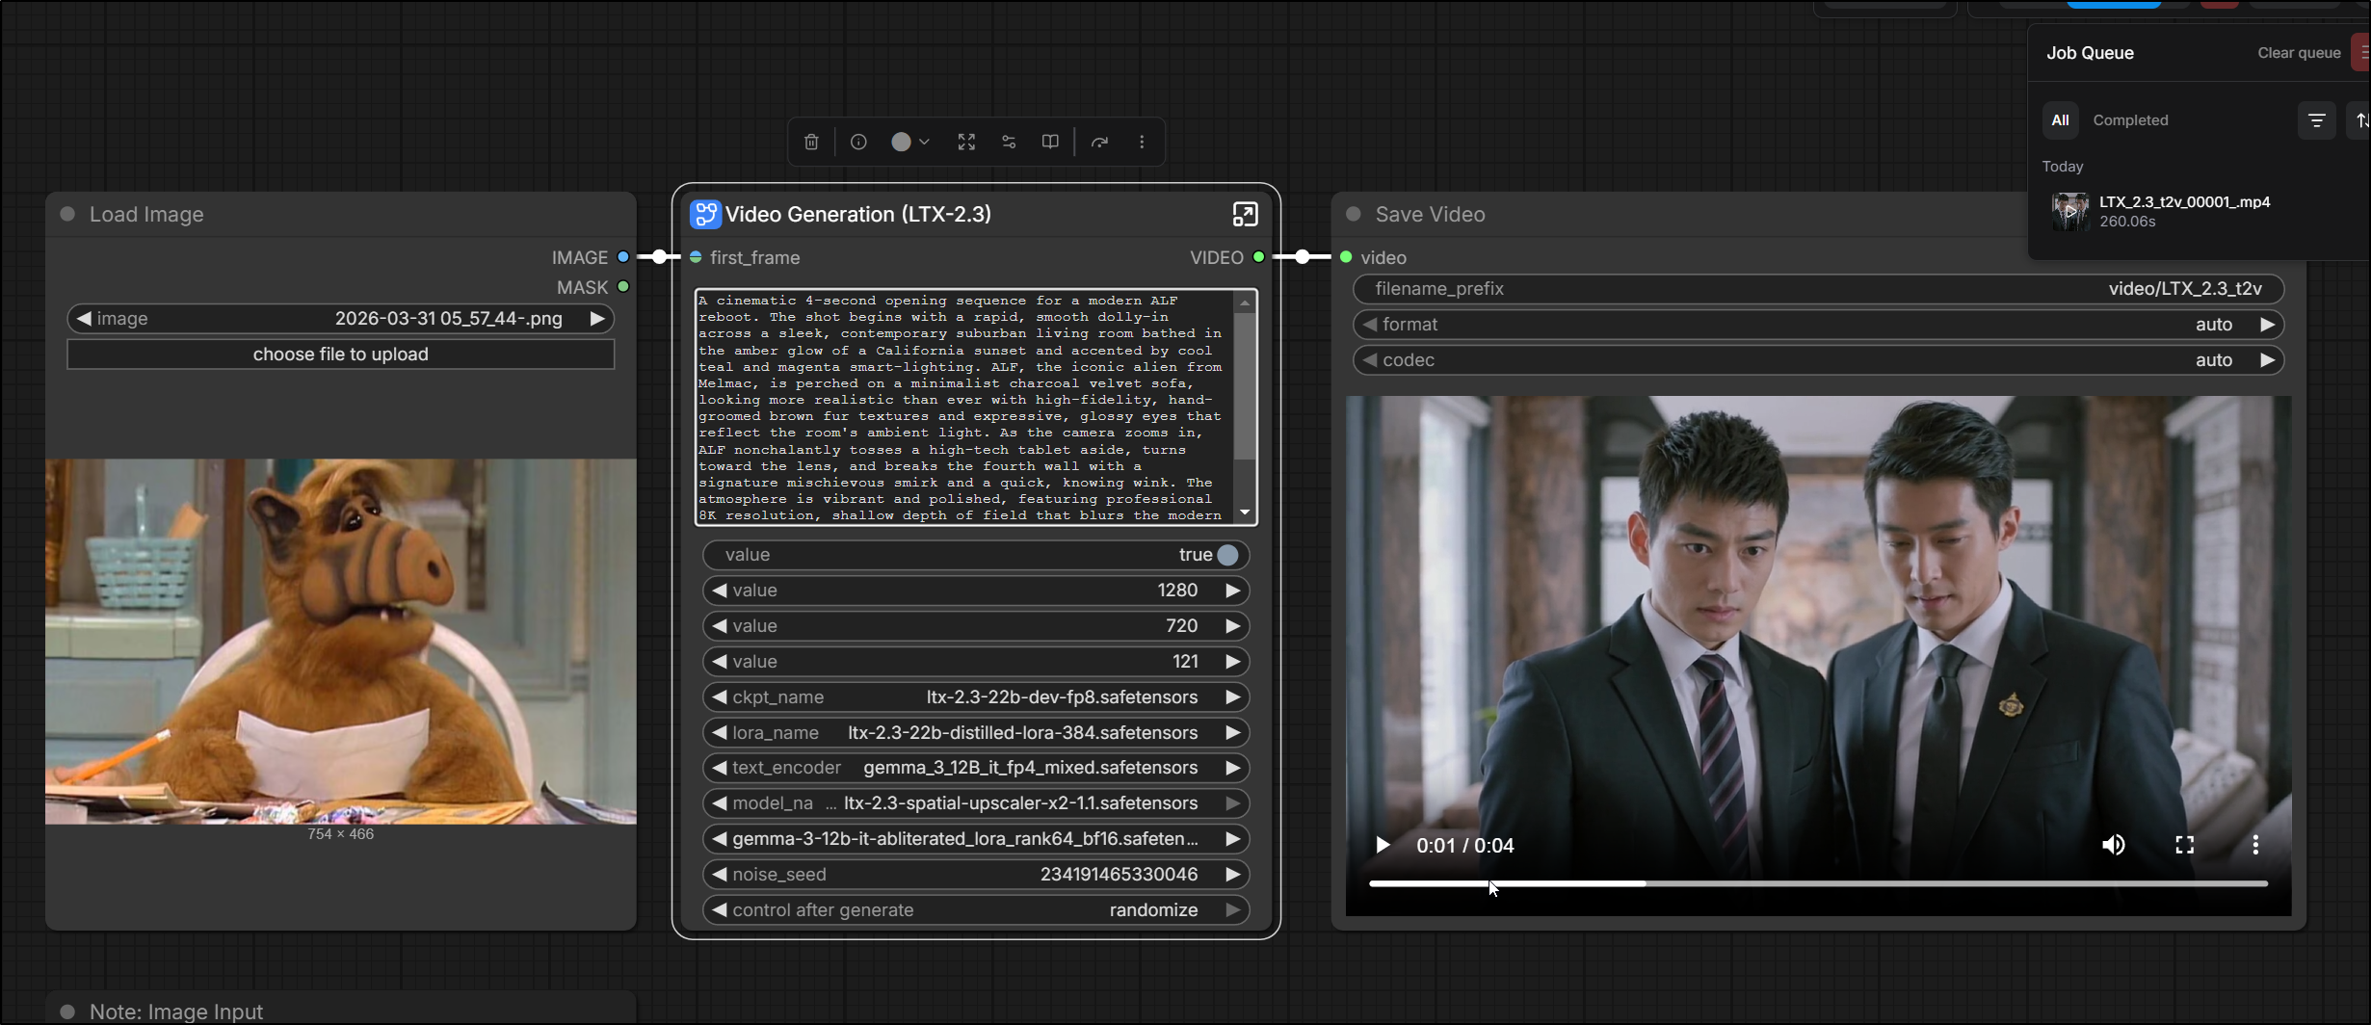Open the job queue filter icon
The height and width of the screenshot is (1025, 2371).
pyautogui.click(x=2316, y=120)
